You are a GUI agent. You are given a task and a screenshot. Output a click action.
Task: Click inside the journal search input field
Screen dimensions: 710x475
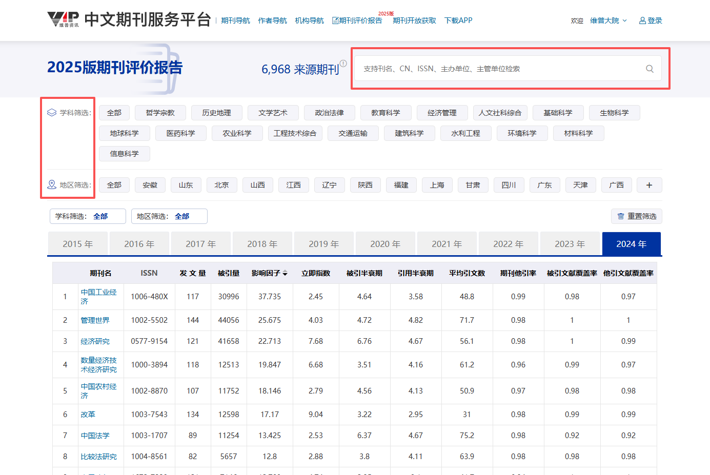487,68
